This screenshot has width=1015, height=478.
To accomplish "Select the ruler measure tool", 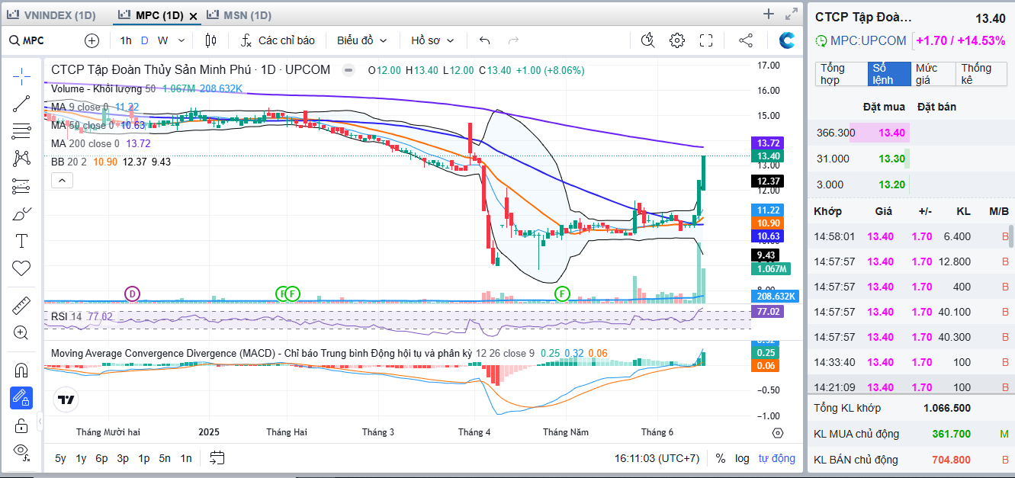I will click(x=21, y=306).
